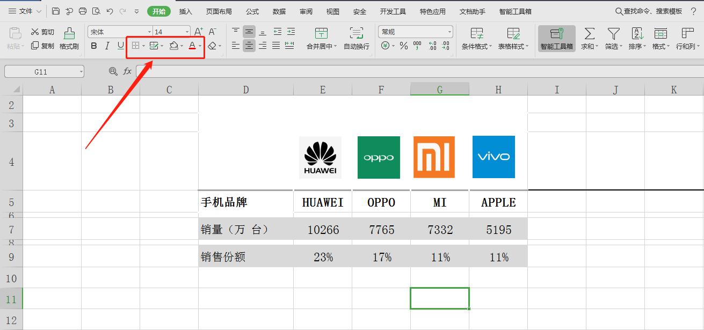
Task: Open the 文件 file menu
Action: point(24,11)
